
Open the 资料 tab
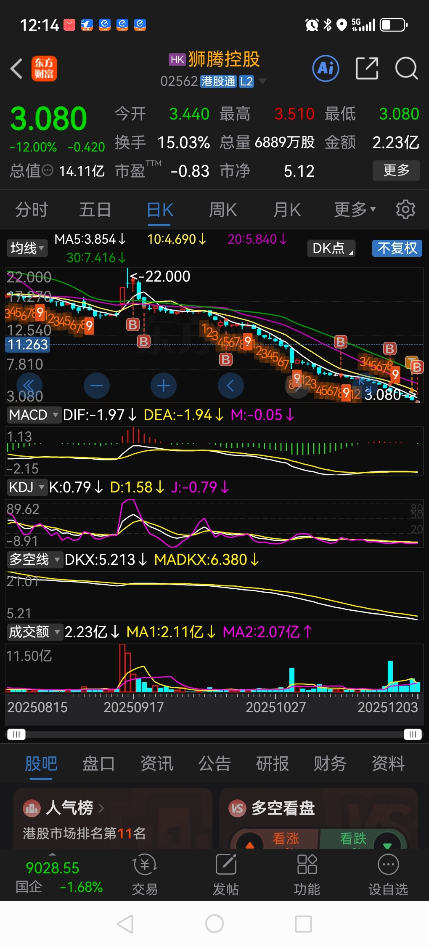point(388,763)
